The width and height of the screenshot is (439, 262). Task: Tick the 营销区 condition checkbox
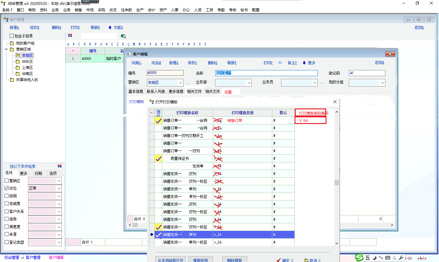click(x=7, y=181)
